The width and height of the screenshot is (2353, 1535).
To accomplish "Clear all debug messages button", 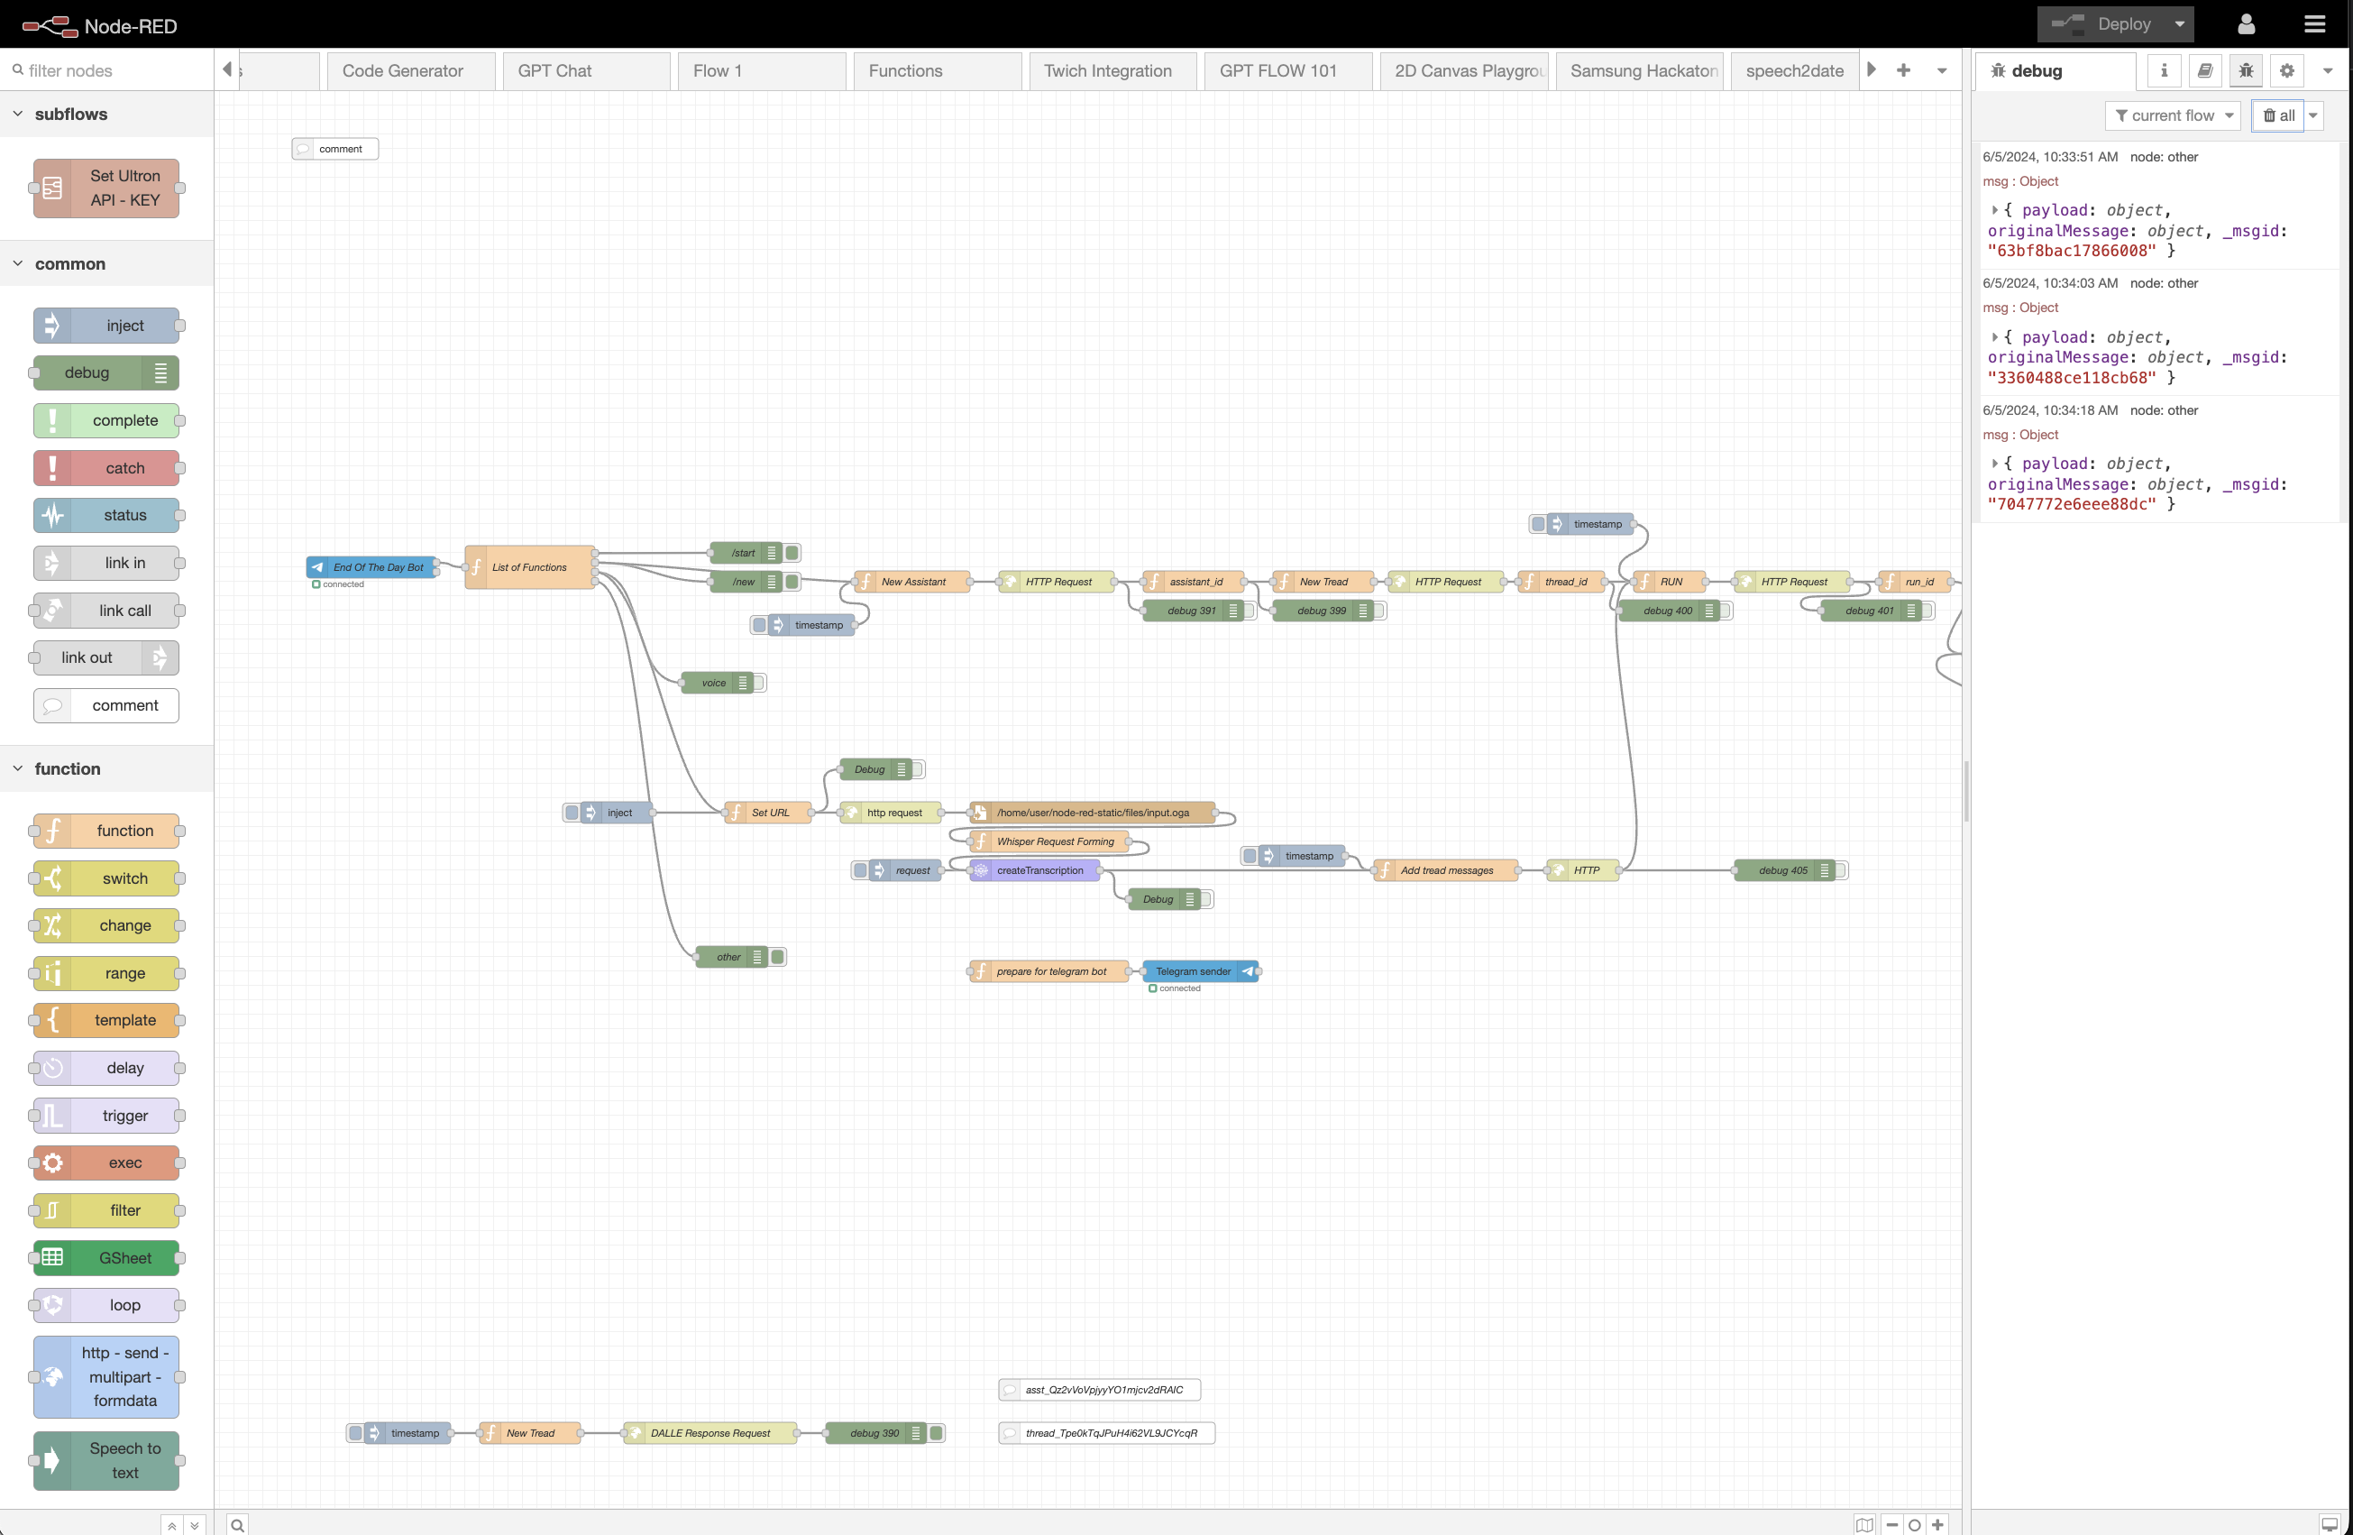I will pos(2278,115).
